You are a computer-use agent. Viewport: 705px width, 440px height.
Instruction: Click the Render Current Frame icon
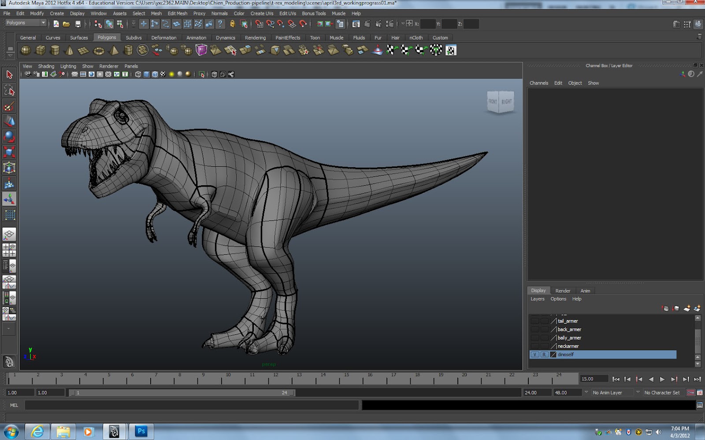tap(367, 23)
